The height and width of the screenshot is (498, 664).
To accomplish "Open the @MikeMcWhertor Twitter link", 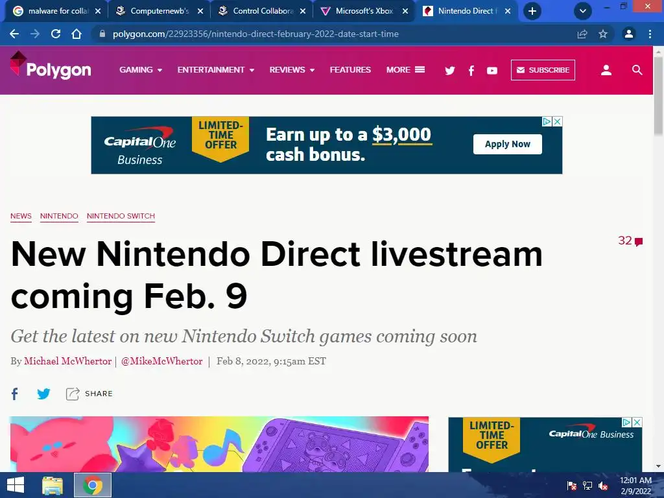I will pos(161,361).
